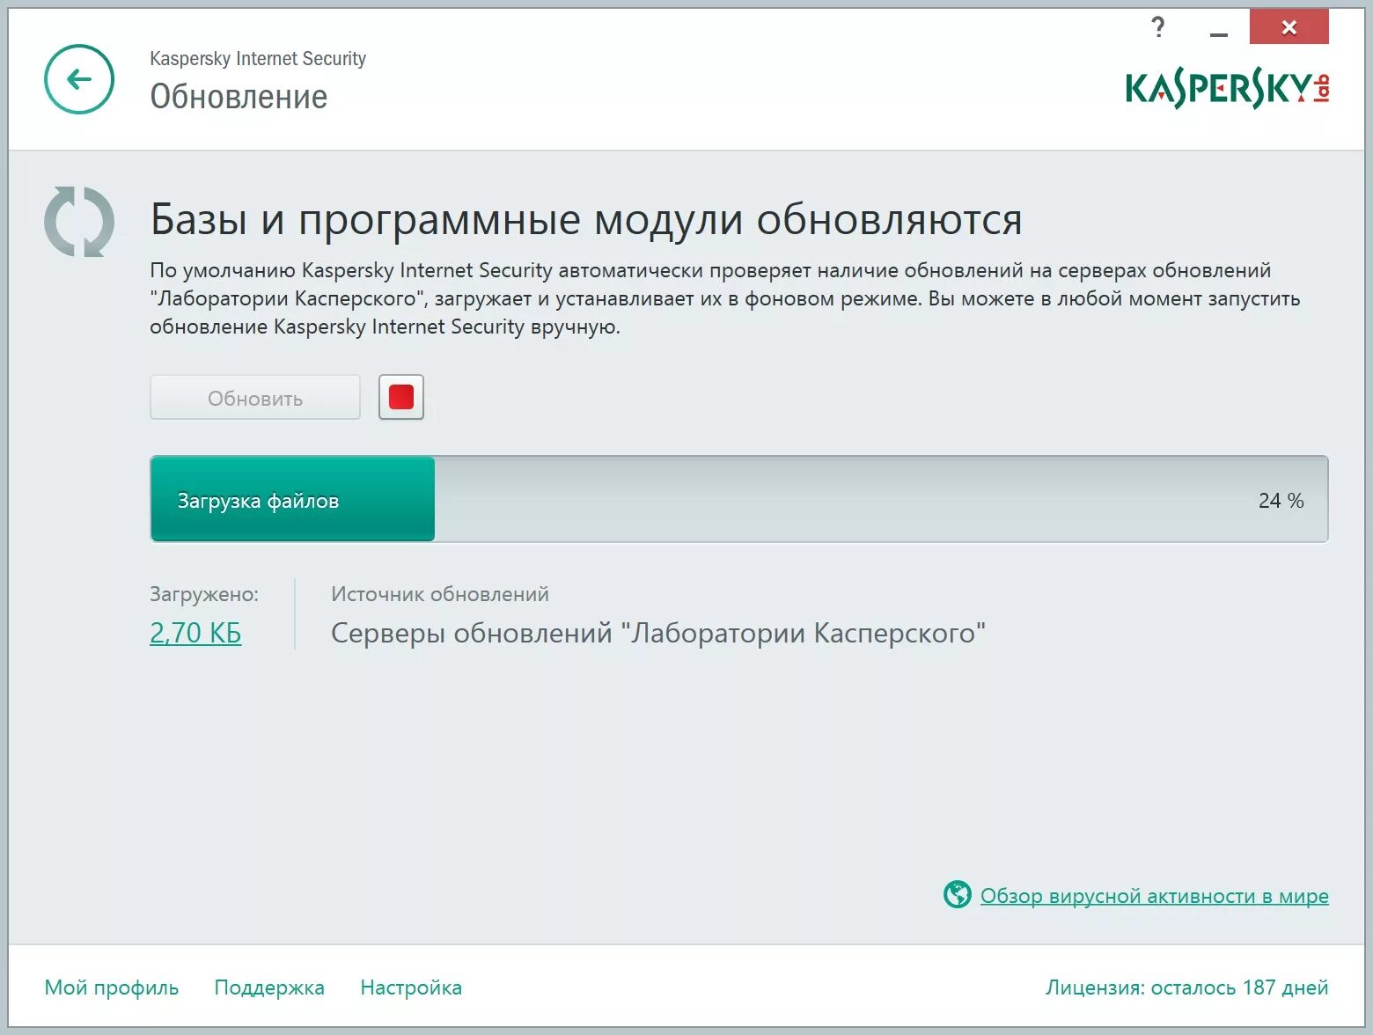Image resolution: width=1373 pixels, height=1035 pixels.
Task: Open Мой профиль link
Action: (x=112, y=987)
